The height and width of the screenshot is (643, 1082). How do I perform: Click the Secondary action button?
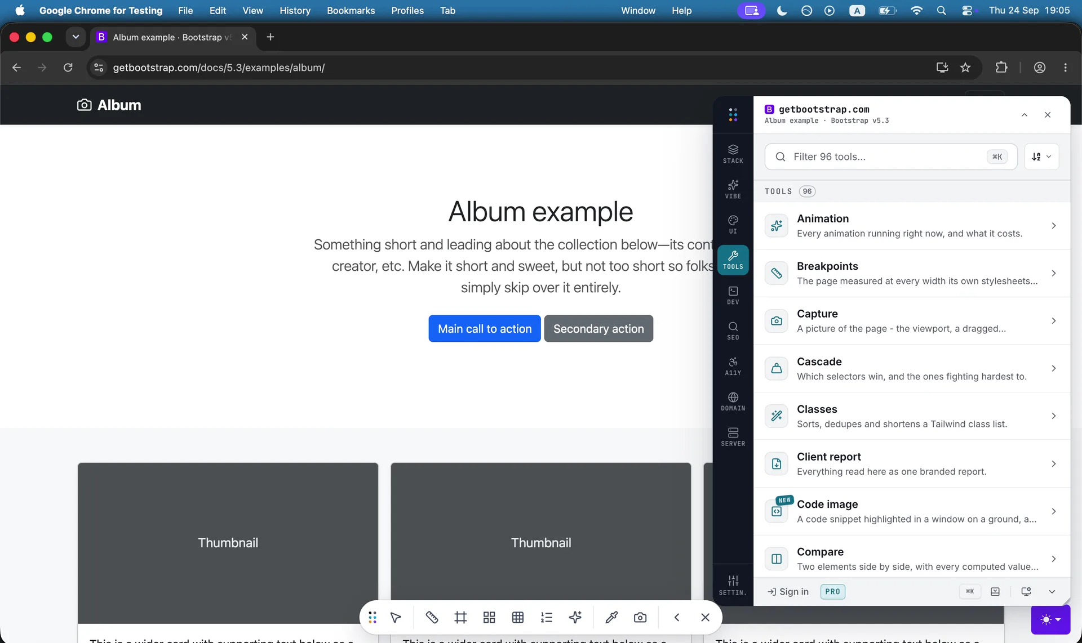pyautogui.click(x=598, y=329)
